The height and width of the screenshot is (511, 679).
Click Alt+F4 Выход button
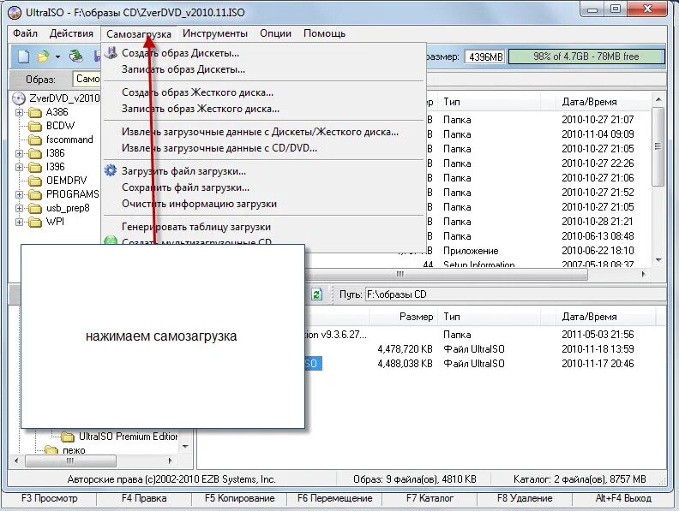pyautogui.click(x=623, y=498)
